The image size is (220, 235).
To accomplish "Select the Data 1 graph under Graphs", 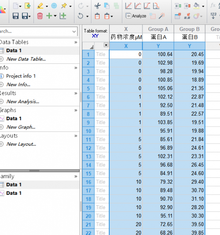I will click(x=14, y=119).
